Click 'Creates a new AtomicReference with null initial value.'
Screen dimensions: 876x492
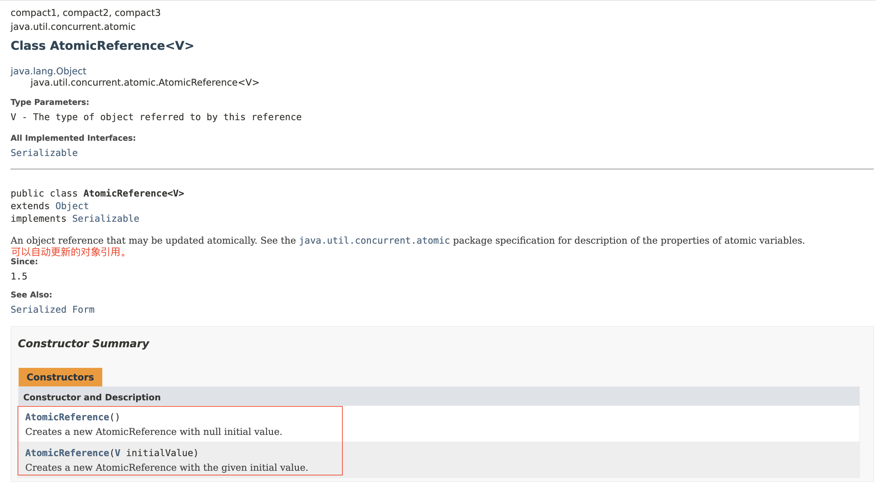tap(154, 431)
